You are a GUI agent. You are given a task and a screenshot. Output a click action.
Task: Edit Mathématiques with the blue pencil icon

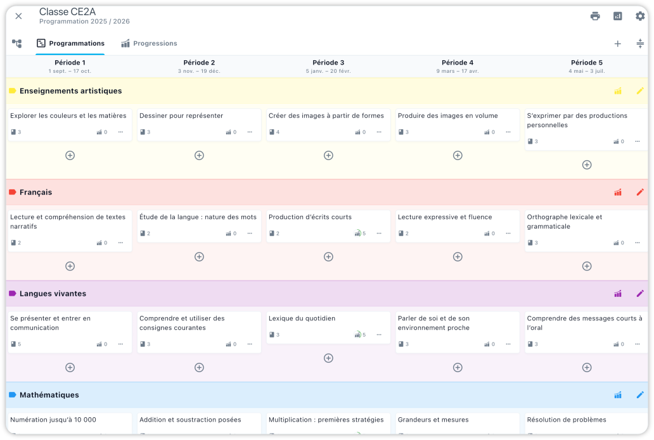(640, 395)
